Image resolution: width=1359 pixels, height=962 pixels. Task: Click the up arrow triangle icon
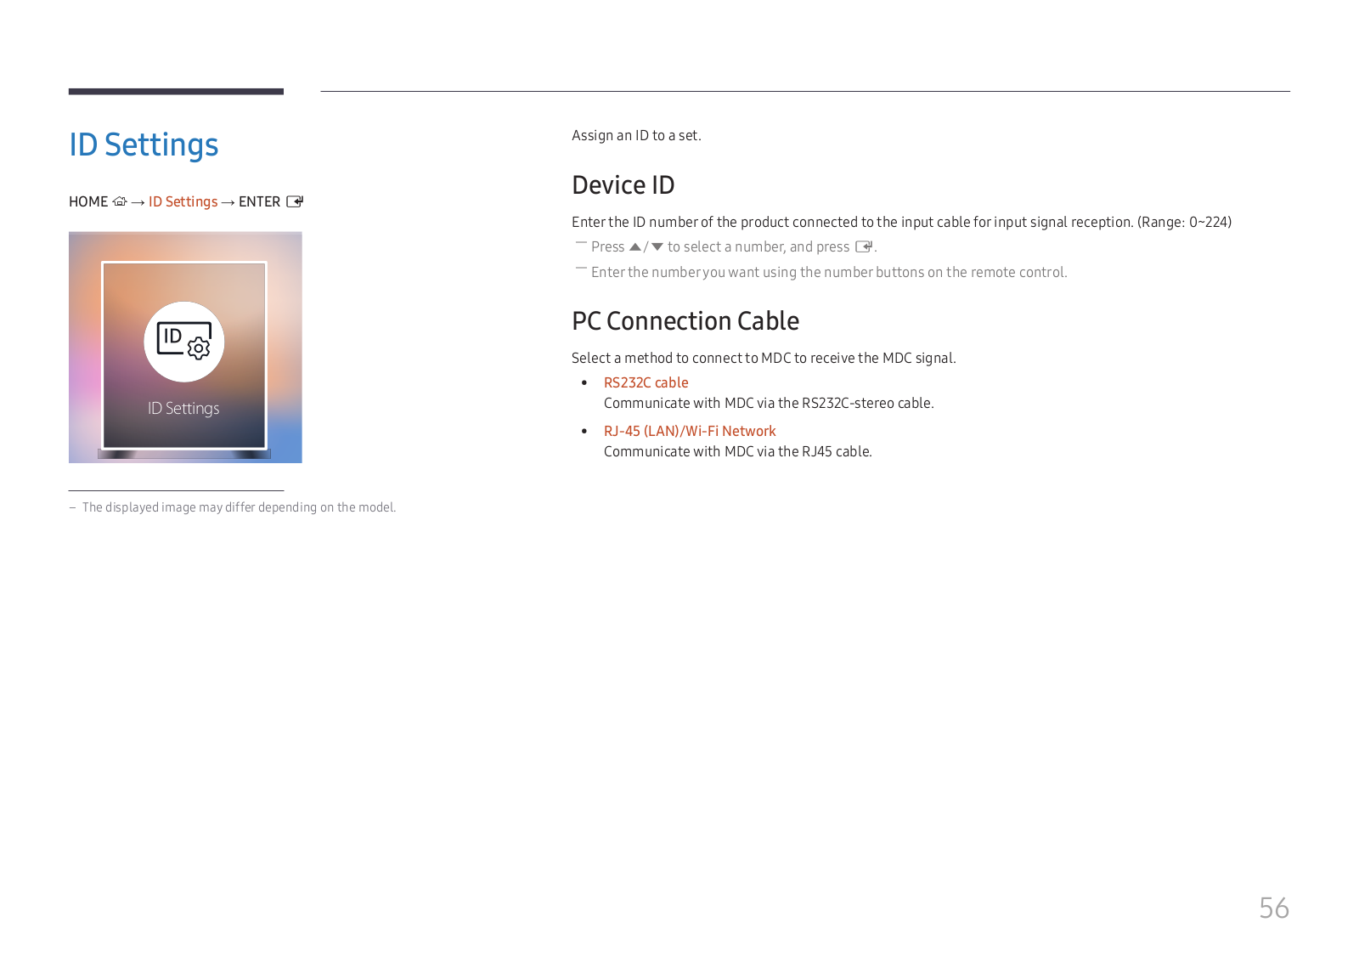pos(635,246)
